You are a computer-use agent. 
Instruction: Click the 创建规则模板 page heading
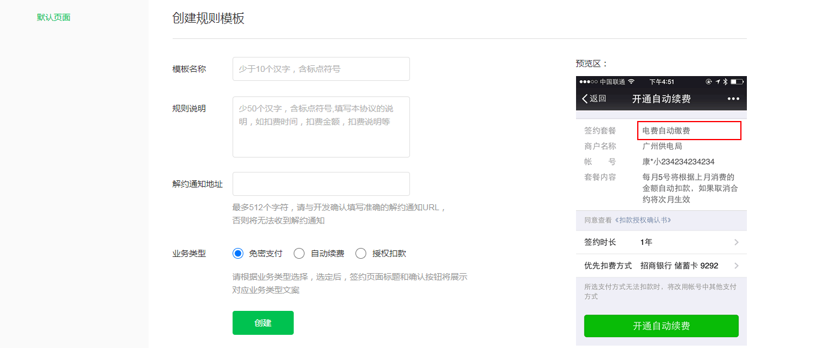click(209, 18)
